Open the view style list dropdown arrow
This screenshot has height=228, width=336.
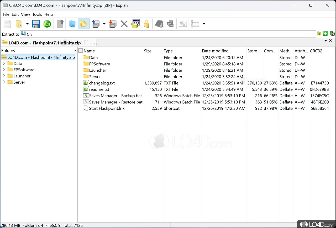(204, 24)
